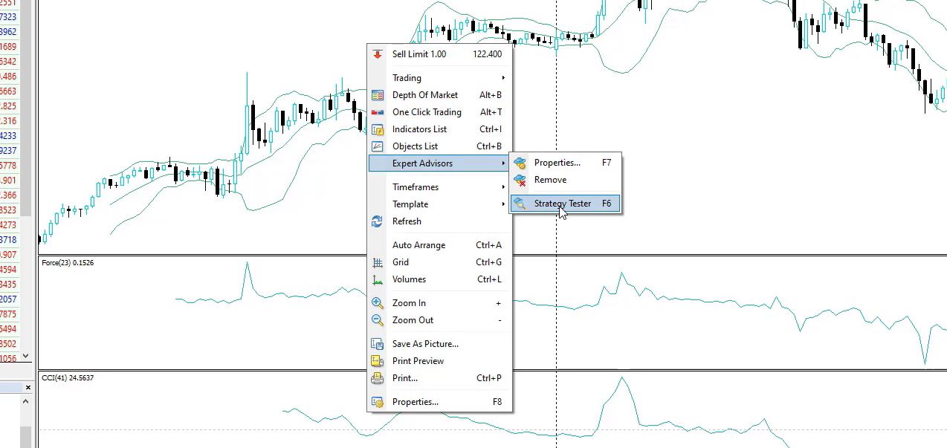Click the Sell Limit 1.00 order entry
This screenshot has height=448, width=947.
(x=419, y=54)
